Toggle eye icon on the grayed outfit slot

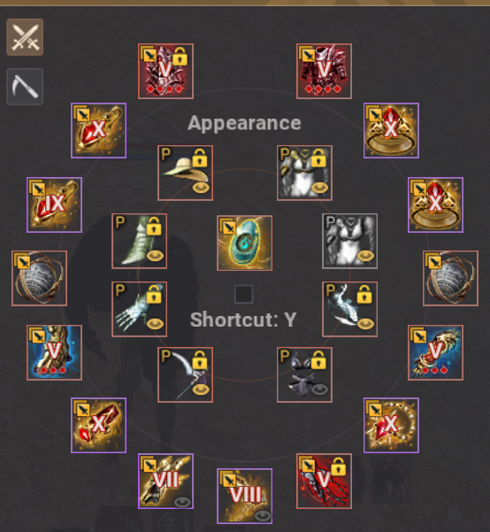click(365, 256)
